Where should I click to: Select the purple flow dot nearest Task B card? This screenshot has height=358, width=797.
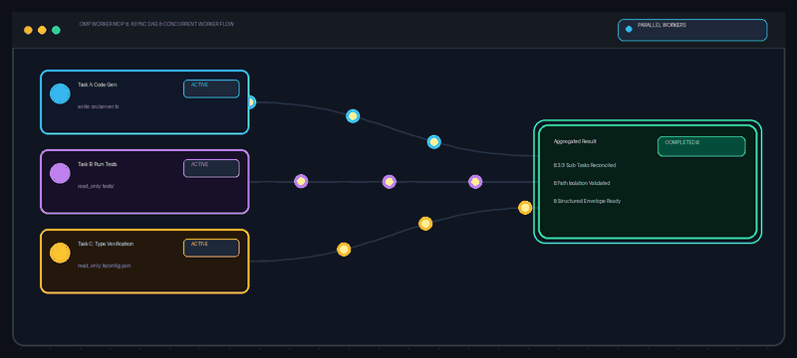301,182
